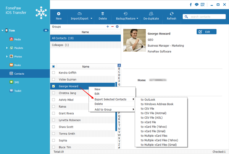The height and width of the screenshot is (154, 229).
Task: Open Facebook icon in title bar
Action: pyautogui.click(x=191, y=5)
